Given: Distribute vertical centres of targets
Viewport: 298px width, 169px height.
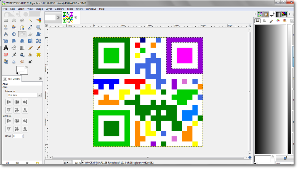Looking at the screenshot, I should coord(17,129).
